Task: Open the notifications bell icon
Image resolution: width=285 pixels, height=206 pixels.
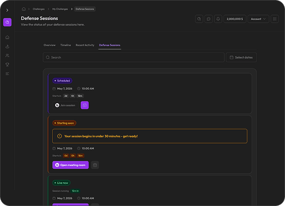Action: (x=218, y=19)
